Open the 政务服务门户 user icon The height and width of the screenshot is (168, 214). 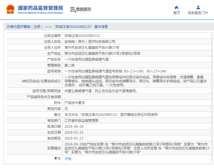point(198,7)
